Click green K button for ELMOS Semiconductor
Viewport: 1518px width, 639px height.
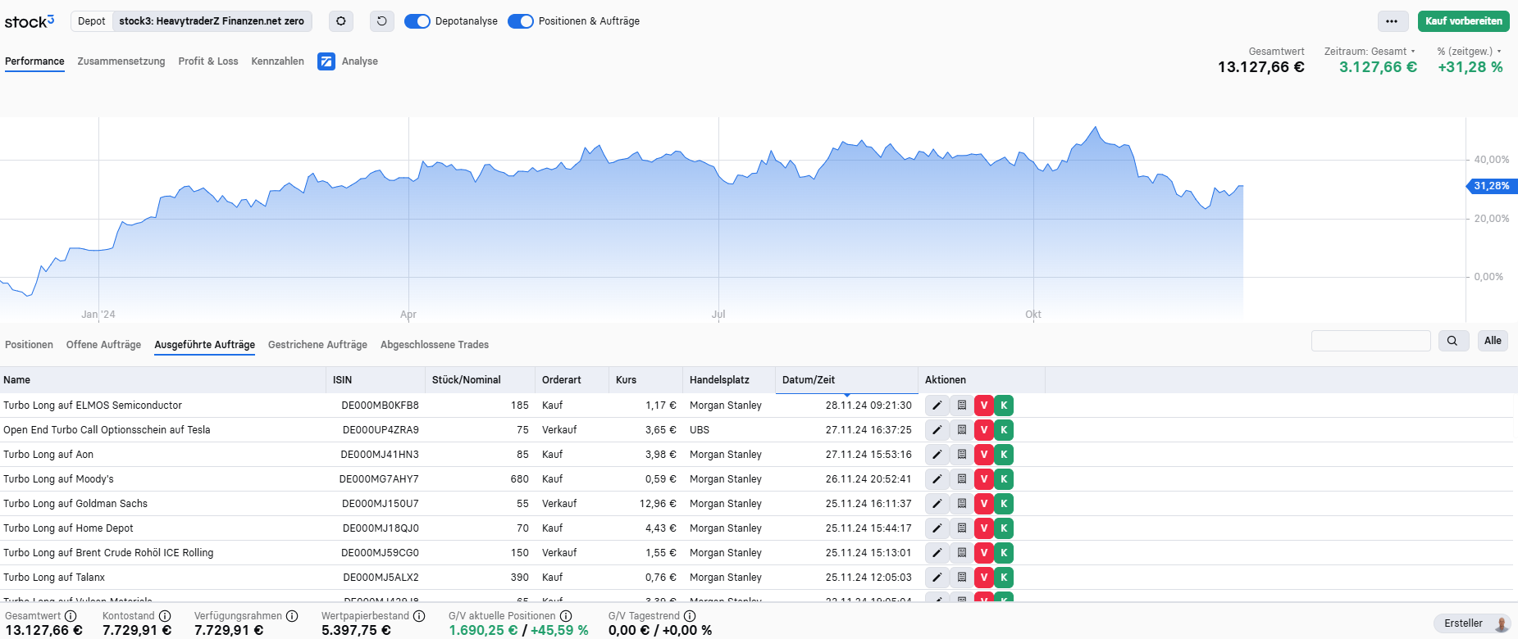[1004, 406]
